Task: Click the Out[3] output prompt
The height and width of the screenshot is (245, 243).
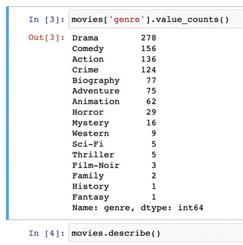Action: tap(46, 37)
